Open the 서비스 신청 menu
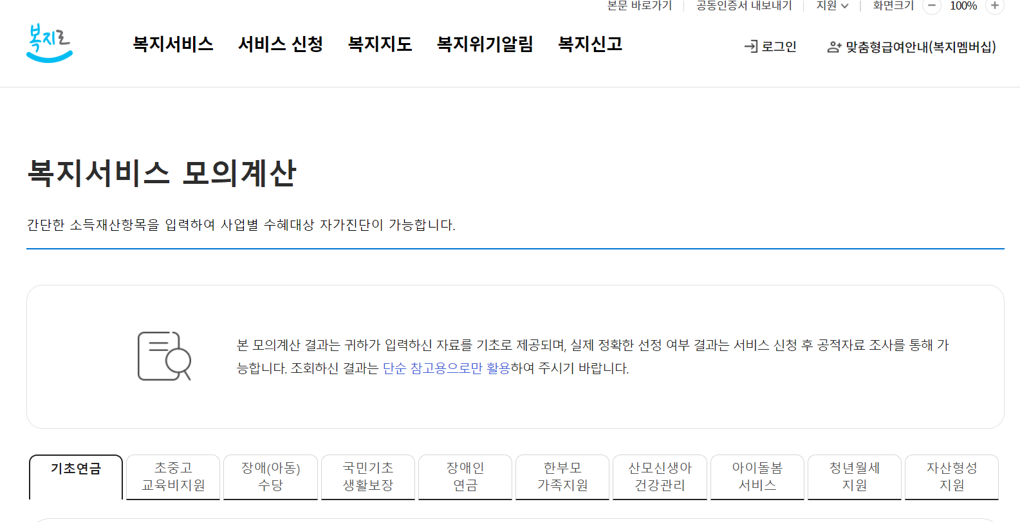Screen dimensions: 1020x522 point(280,44)
